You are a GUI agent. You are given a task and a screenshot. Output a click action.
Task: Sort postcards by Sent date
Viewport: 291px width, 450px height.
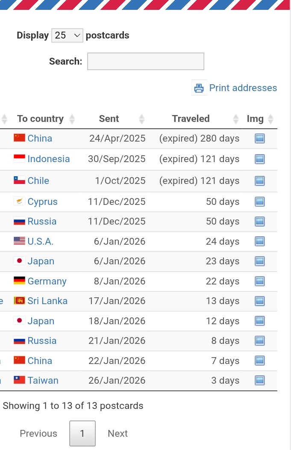point(109,119)
